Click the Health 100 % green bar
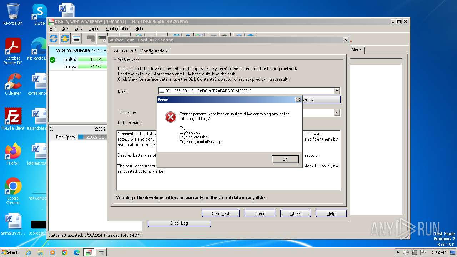Screen dimensions: 457x257 point(92,60)
